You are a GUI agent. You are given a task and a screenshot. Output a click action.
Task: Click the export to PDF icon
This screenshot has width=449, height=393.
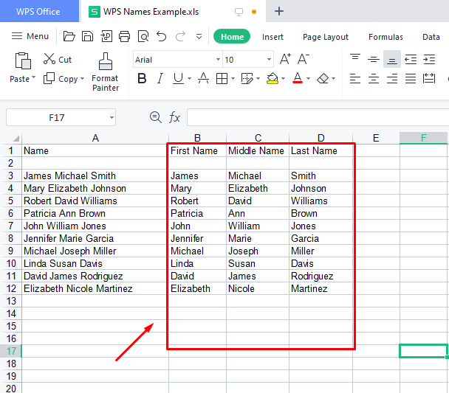click(106, 37)
